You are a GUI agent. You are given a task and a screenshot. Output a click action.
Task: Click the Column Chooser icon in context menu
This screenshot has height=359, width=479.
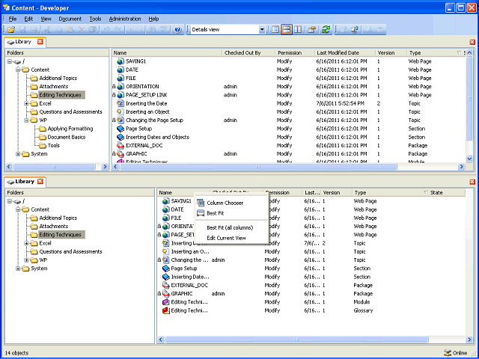coord(201,203)
